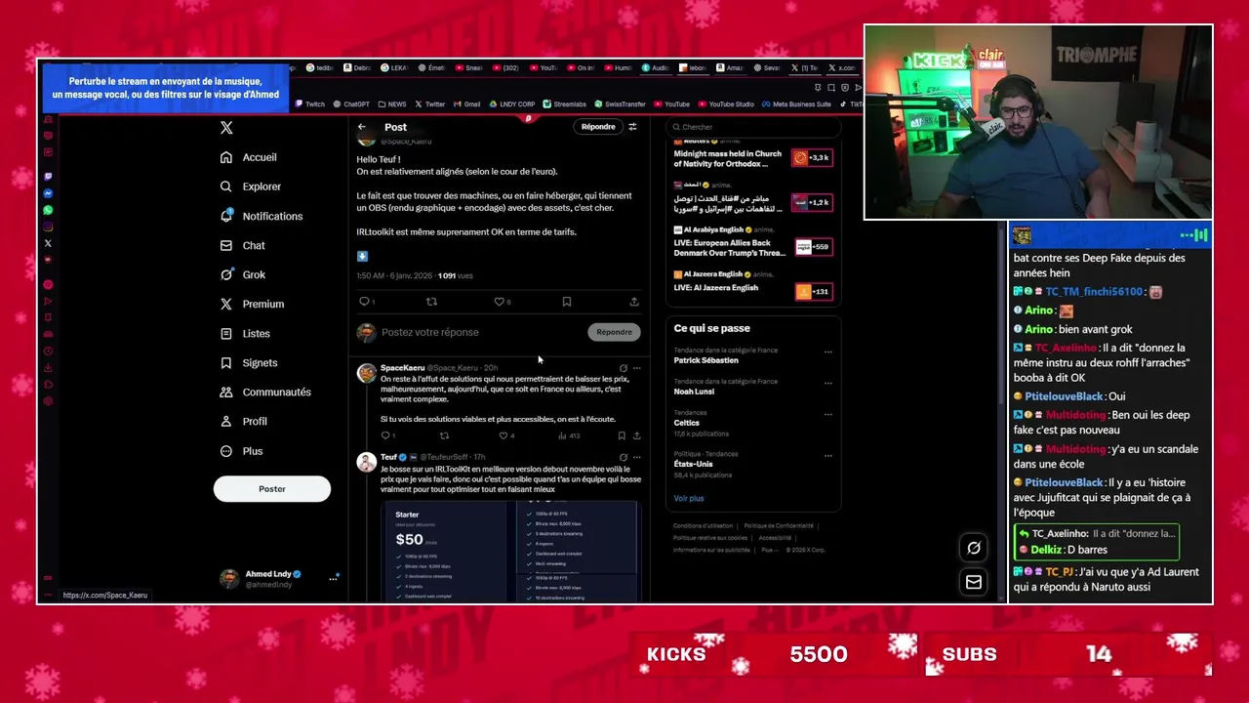Open ChatGPT bookmark in bookmarks bar
This screenshot has height=703, width=1249.
click(351, 104)
